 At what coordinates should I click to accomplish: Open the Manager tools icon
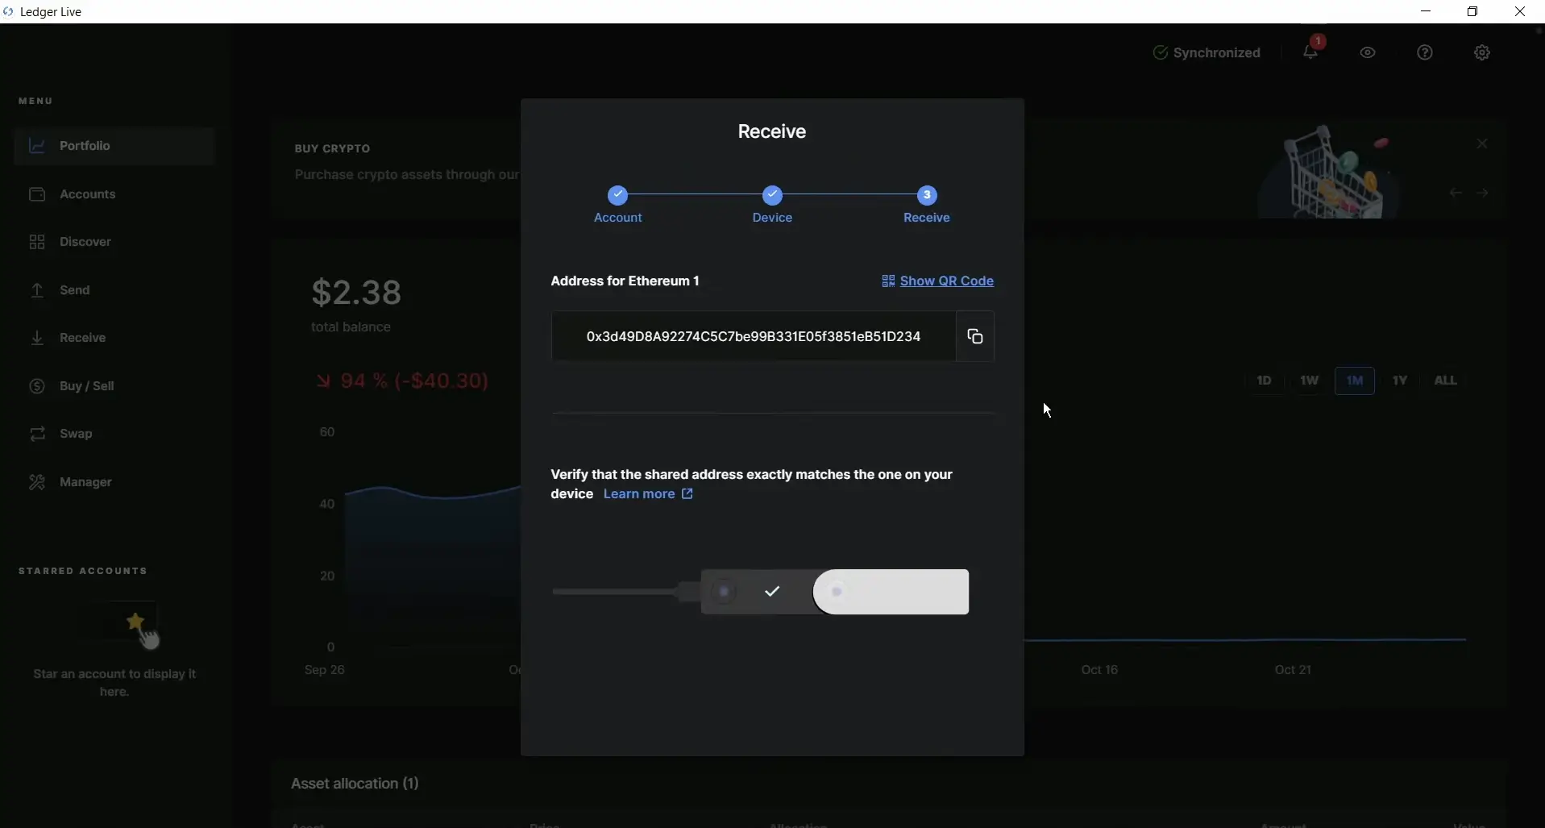[37, 482]
